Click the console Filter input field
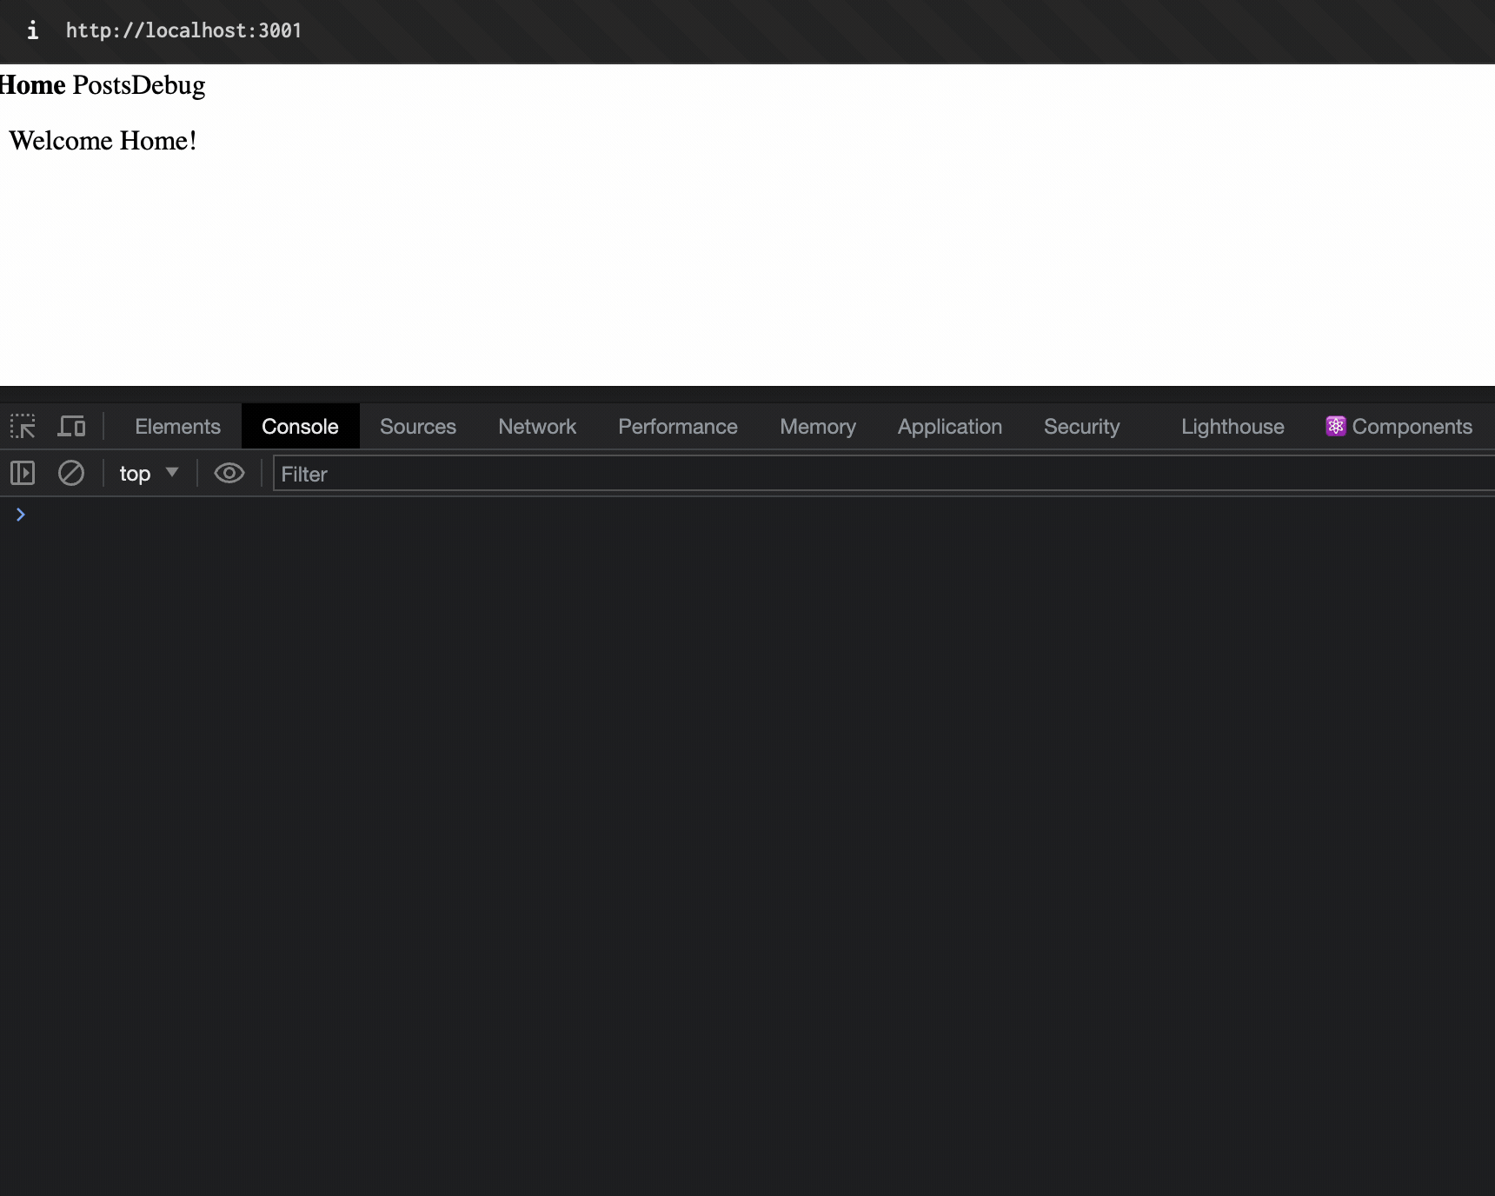 [x=884, y=474]
